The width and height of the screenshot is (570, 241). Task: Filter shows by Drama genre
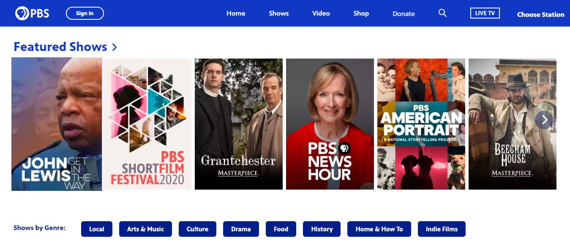pyautogui.click(x=241, y=229)
